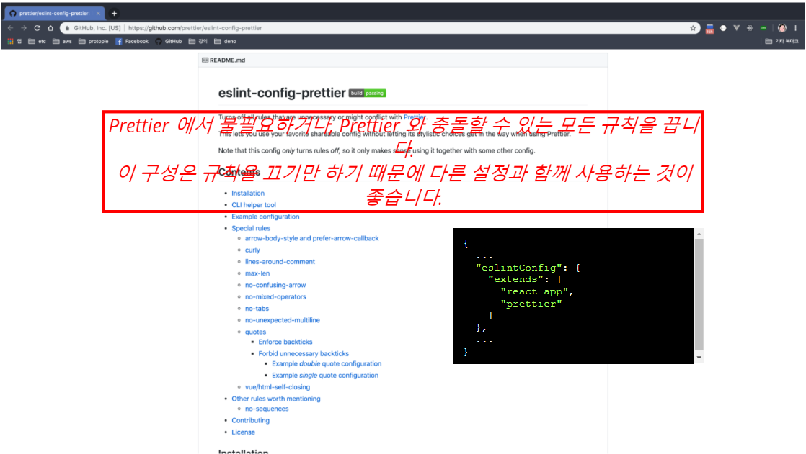806x454 pixels.
Task: Click the padlock icon in the address bar
Action: pyautogui.click(x=67, y=28)
